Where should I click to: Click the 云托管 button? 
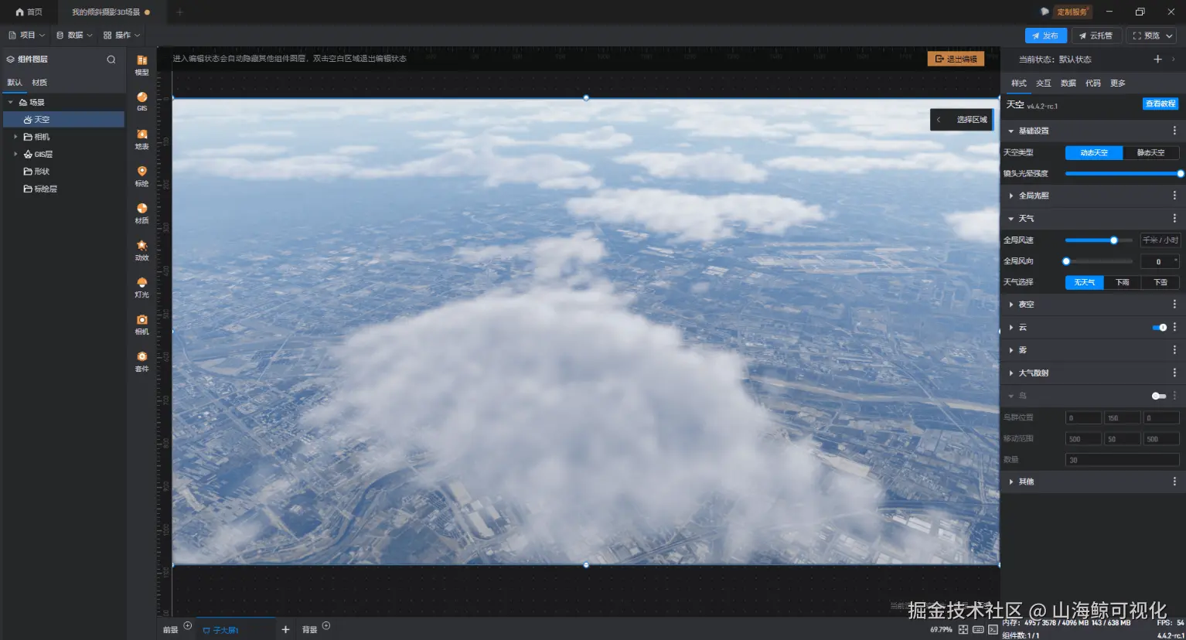[1096, 36]
